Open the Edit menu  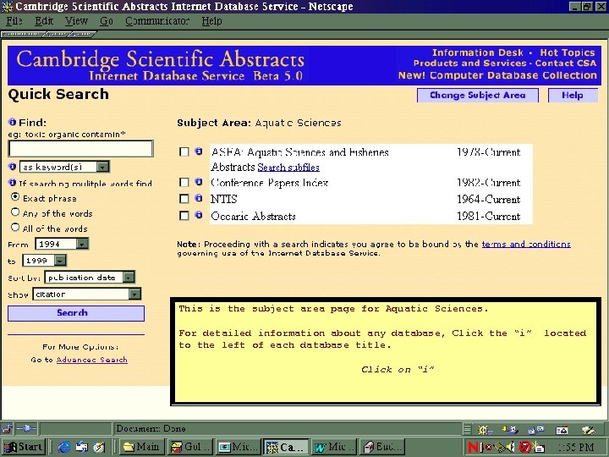43,20
